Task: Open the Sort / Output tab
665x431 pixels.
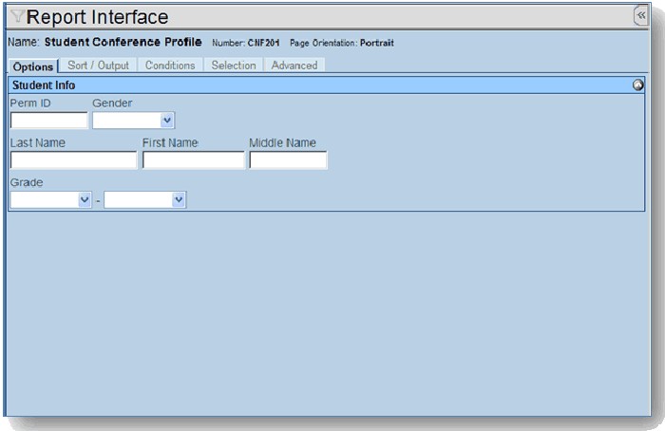Action: (x=98, y=66)
